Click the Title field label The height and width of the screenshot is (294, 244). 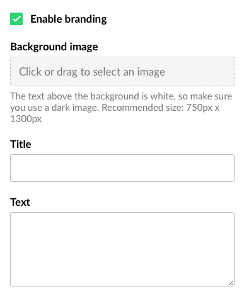click(x=21, y=144)
